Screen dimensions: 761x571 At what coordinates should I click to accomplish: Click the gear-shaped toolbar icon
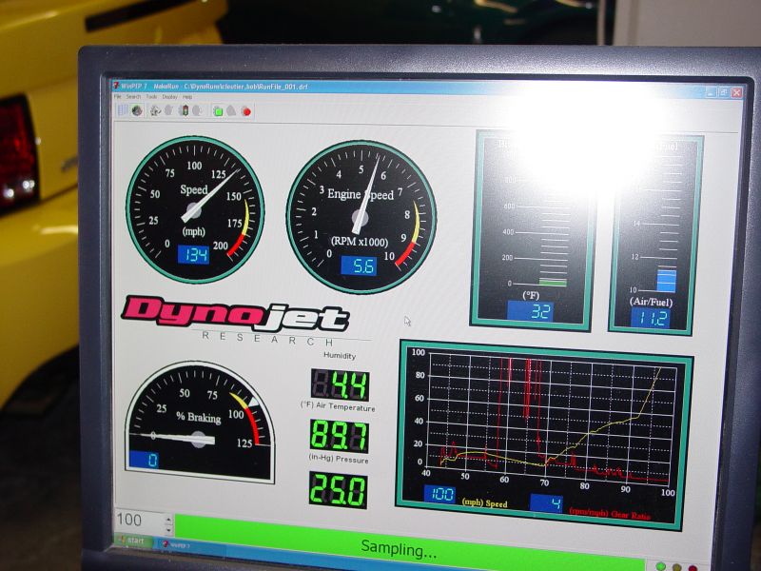coord(154,110)
